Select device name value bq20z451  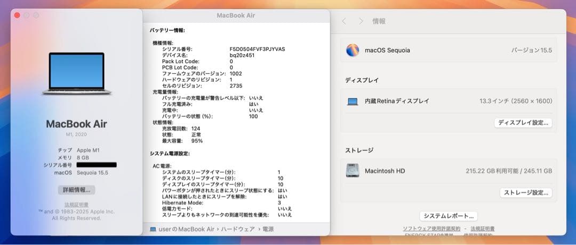click(x=242, y=55)
